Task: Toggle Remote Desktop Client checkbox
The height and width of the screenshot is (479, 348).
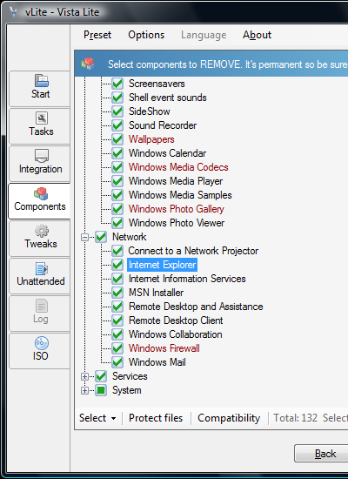Action: pyautogui.click(x=117, y=320)
